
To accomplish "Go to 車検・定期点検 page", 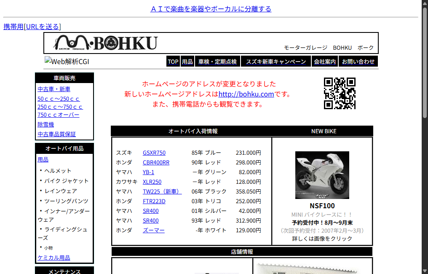I will (217, 62).
